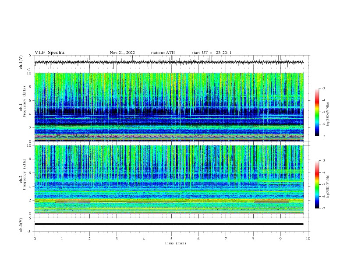Image resolution: width=347 pixels, height=268 pixels.
Task: Click the ch.2 '6' kHz frequency tick
Action: (31, 173)
